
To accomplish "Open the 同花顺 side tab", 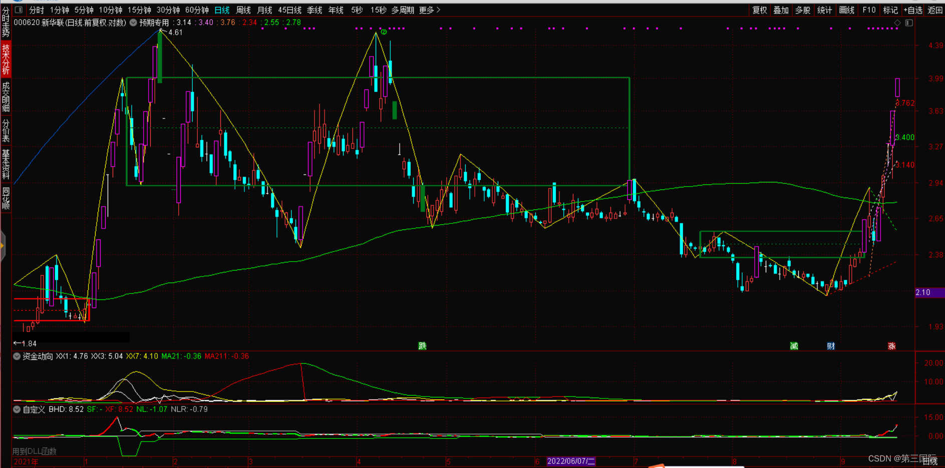I will (6, 198).
